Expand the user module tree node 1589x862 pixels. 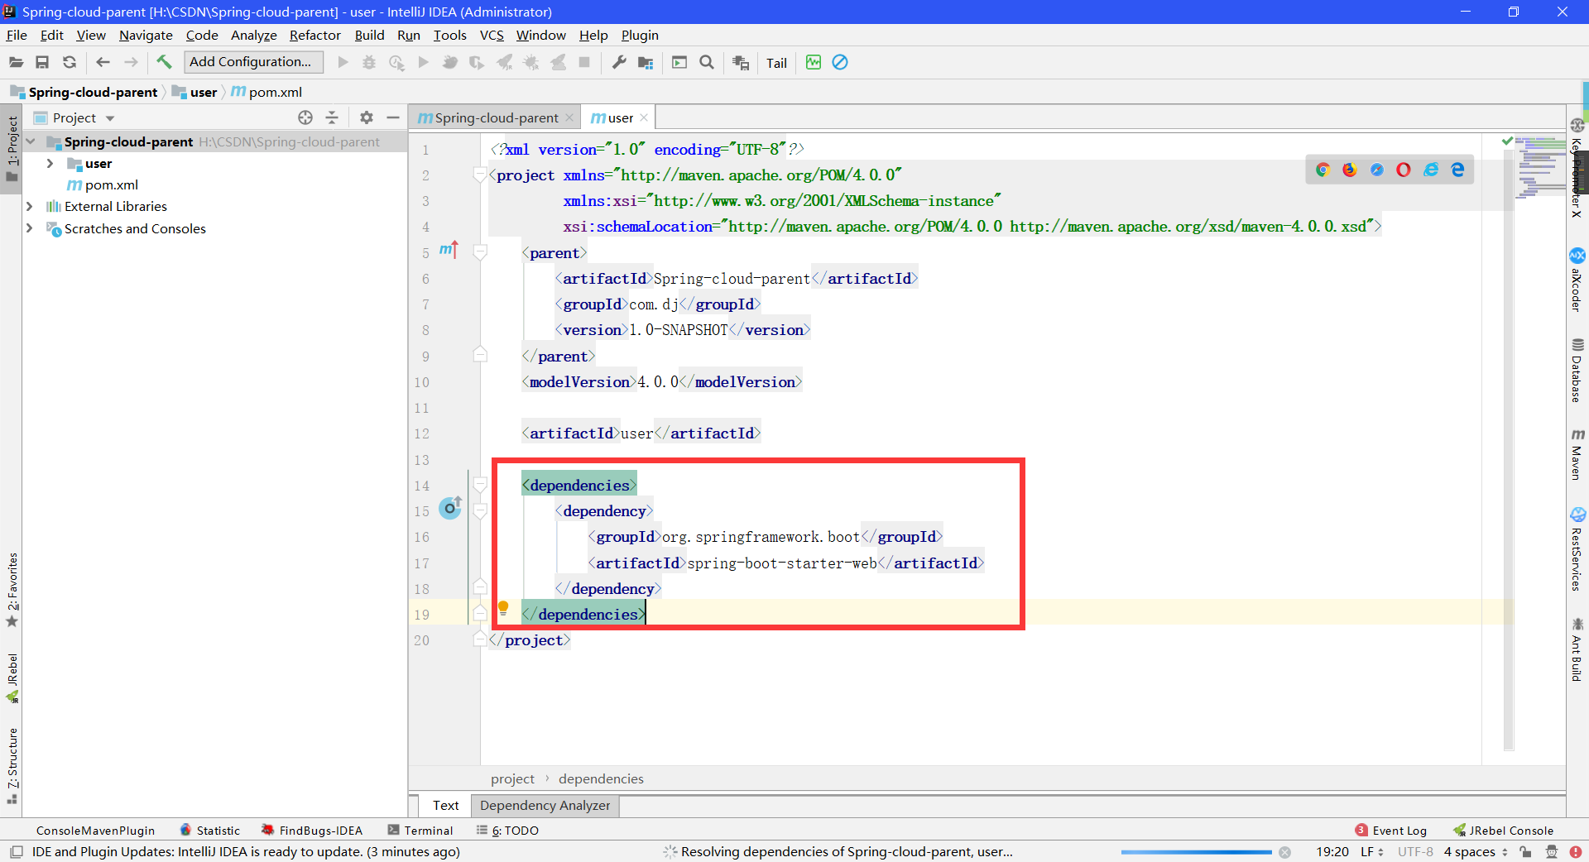click(50, 164)
